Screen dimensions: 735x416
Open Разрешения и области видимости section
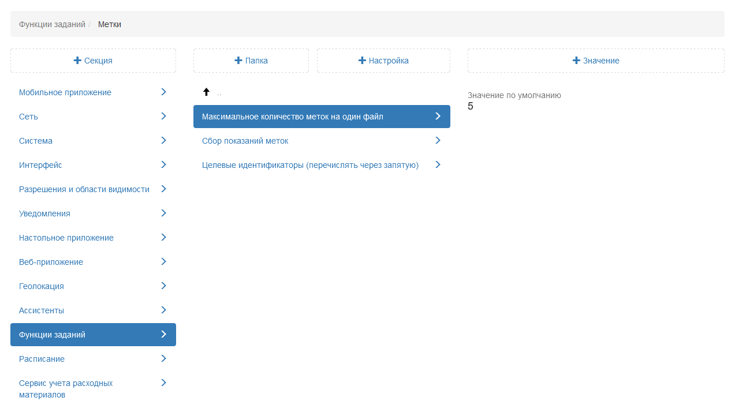coord(84,189)
